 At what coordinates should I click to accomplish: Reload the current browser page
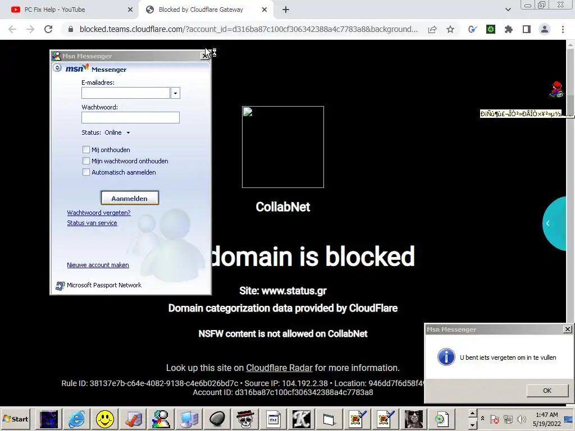pyautogui.click(x=48, y=29)
